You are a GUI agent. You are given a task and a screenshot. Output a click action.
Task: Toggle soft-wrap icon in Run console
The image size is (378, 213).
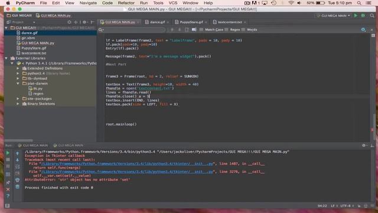click(x=17, y=167)
